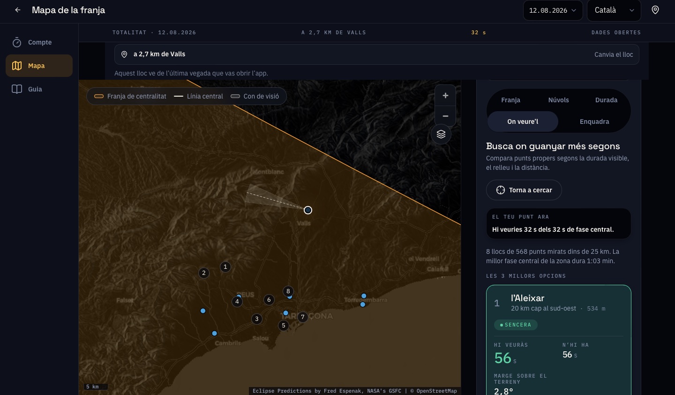Select map marker number 5
The width and height of the screenshot is (675, 395).
coord(283,325)
